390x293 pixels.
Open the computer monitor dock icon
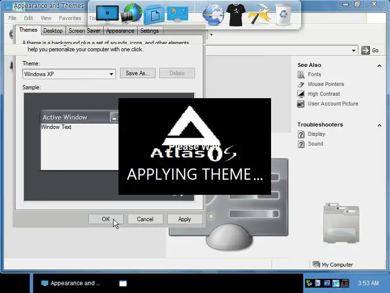pyautogui.click(x=107, y=14)
